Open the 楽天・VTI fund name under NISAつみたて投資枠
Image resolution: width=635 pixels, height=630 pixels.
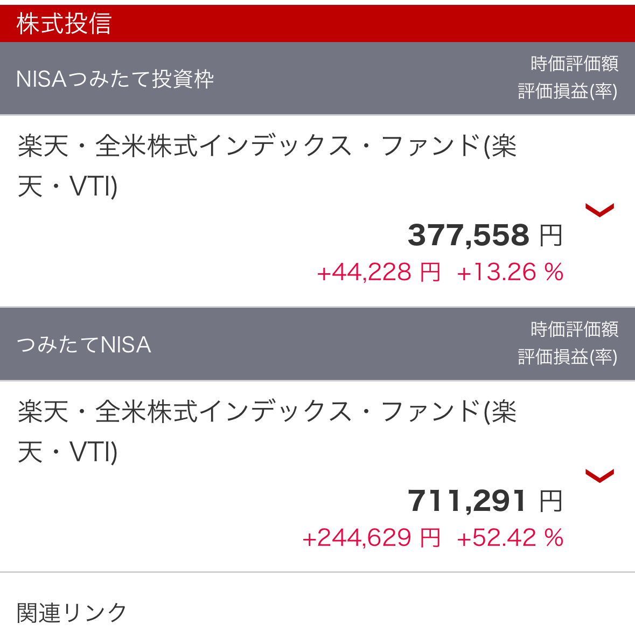pyautogui.click(x=267, y=165)
